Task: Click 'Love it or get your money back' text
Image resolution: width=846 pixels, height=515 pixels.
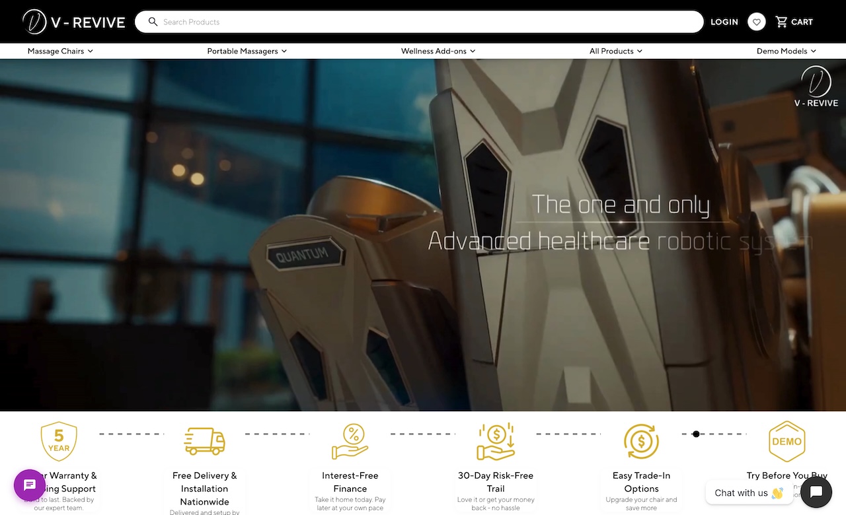Action: pyautogui.click(x=496, y=504)
